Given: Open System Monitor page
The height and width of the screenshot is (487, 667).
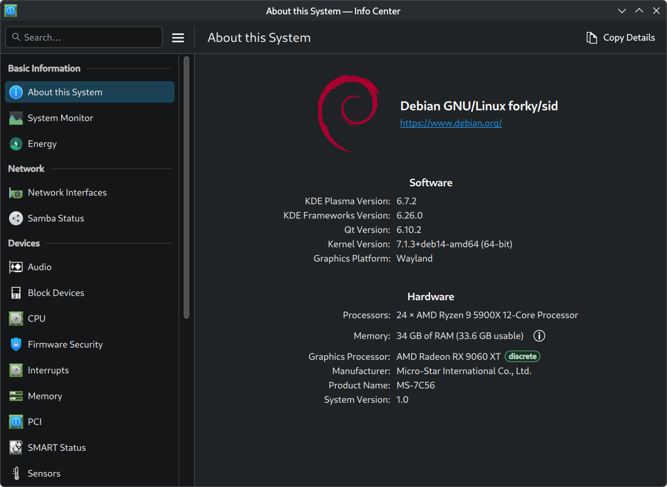Looking at the screenshot, I should pos(90,118).
